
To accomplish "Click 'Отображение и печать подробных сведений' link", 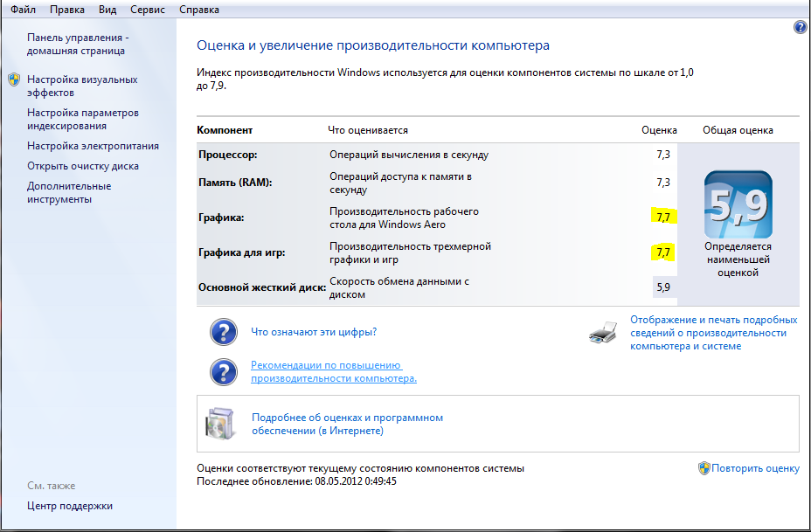I will [x=714, y=333].
